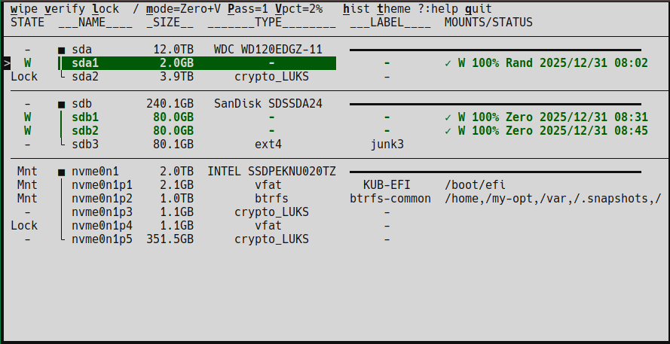
Task: Toggle the Lock state on nvme0n1p4
Action: coord(24,226)
